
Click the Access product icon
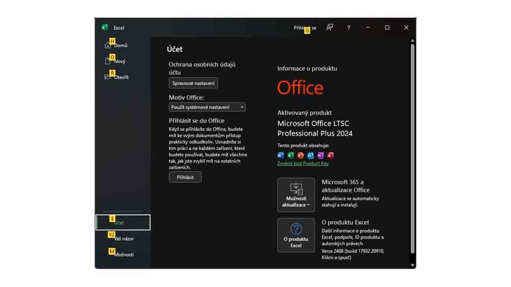(330, 155)
